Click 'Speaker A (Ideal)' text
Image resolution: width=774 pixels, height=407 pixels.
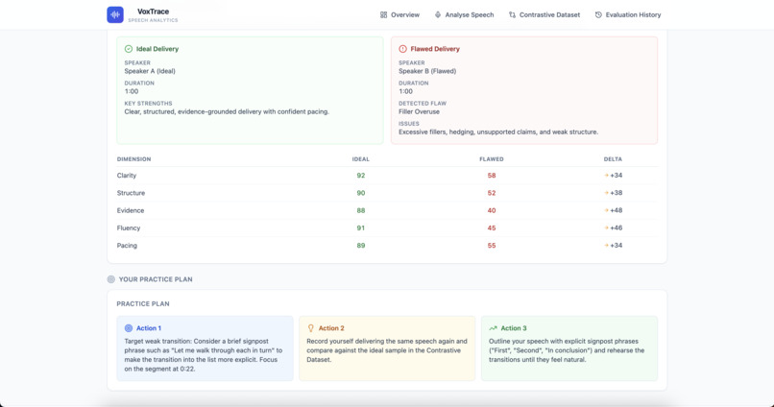pyautogui.click(x=150, y=71)
